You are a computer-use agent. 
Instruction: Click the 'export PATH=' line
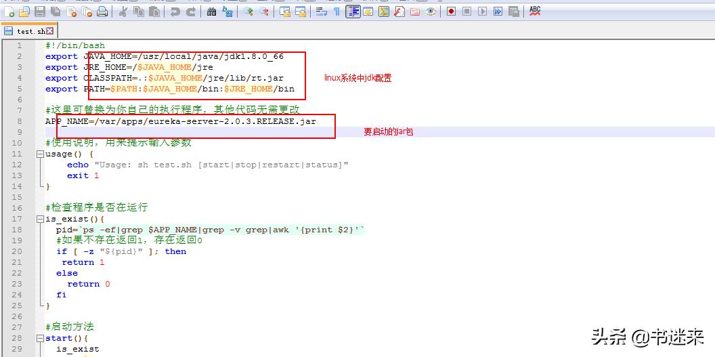coord(170,89)
